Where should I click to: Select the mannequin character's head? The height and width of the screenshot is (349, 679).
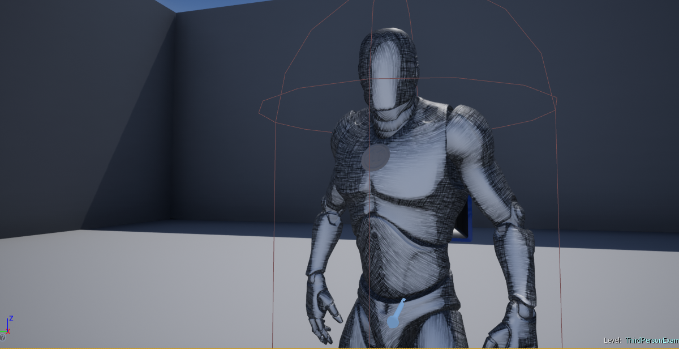(x=388, y=70)
